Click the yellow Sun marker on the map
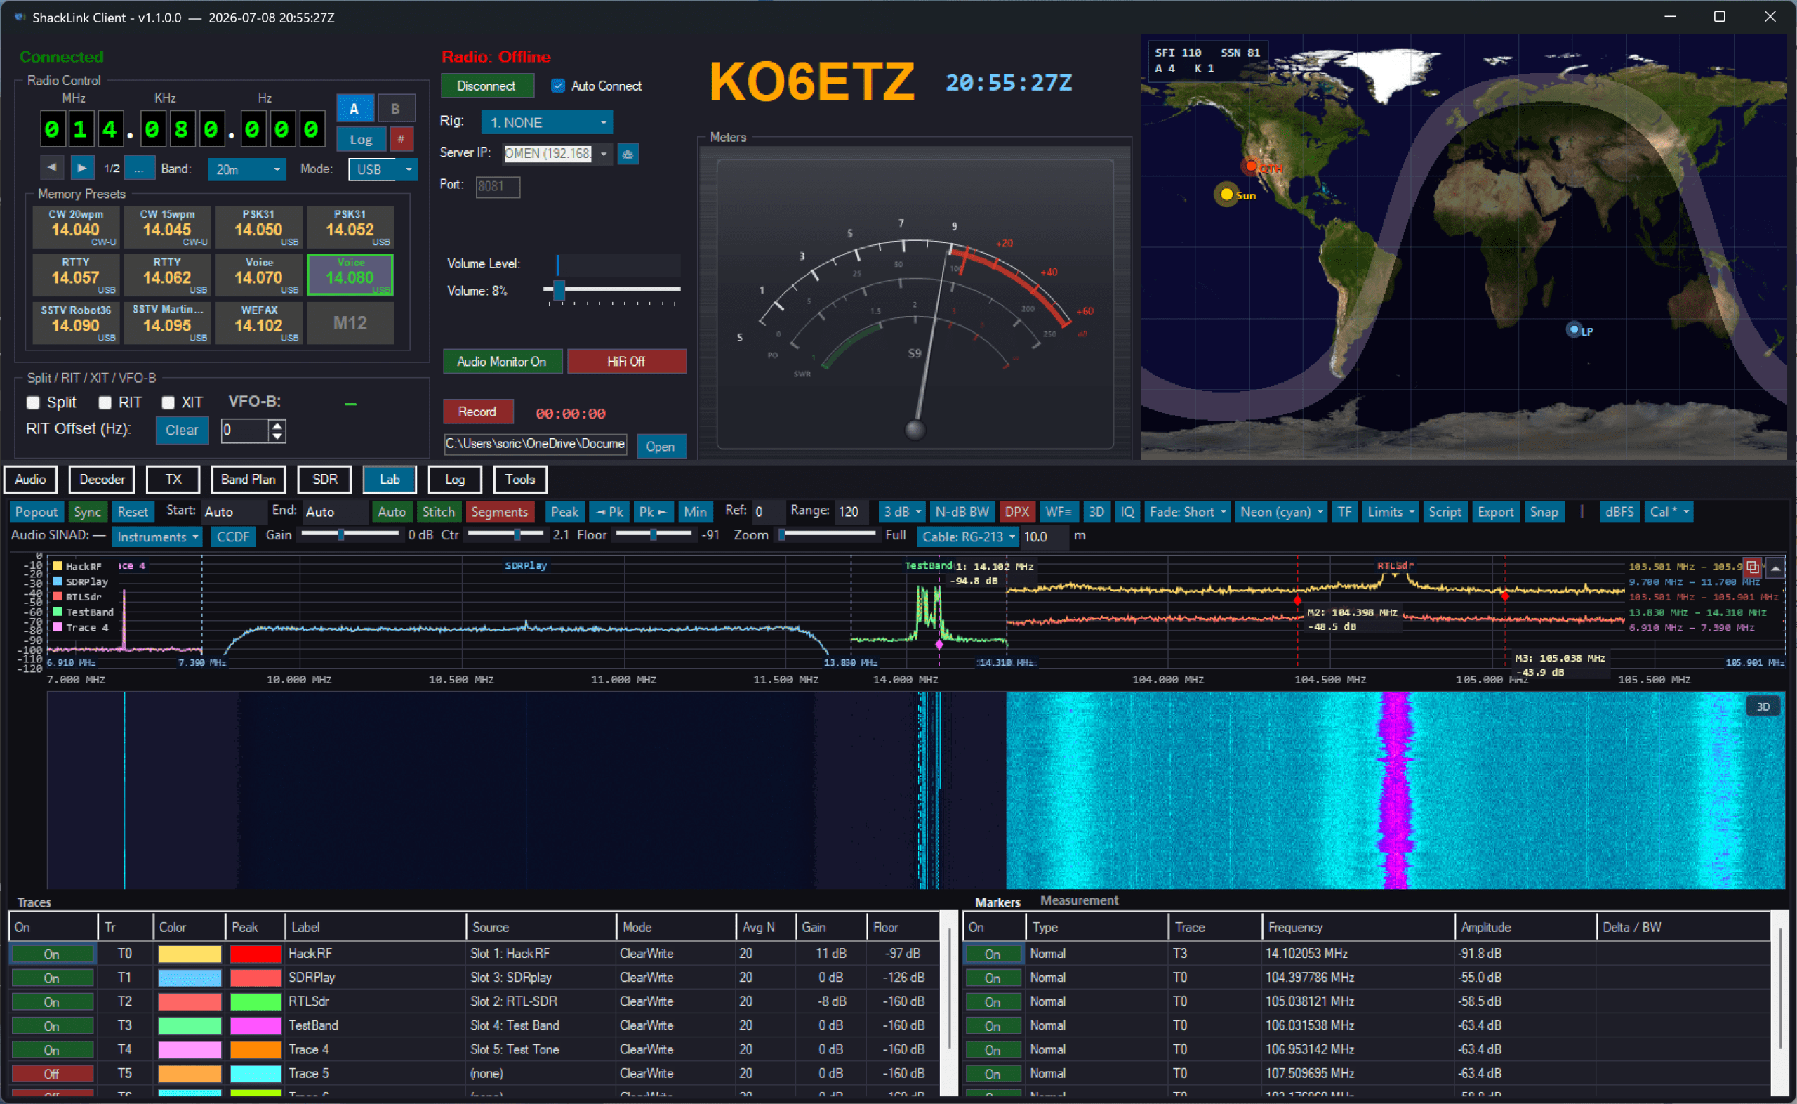 tap(1226, 195)
